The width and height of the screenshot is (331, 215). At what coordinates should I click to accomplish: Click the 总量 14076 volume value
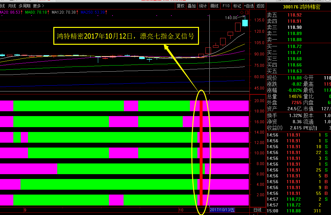[295, 96]
